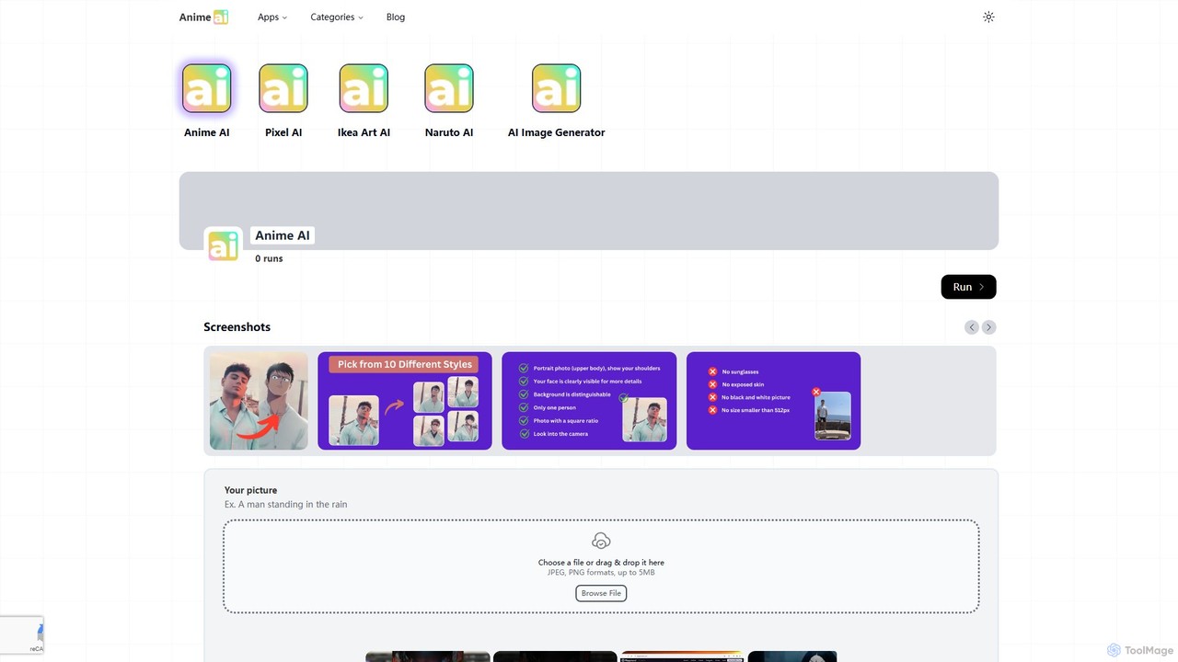Open the Anime AI app icon
The image size is (1178, 662).
[x=206, y=88]
